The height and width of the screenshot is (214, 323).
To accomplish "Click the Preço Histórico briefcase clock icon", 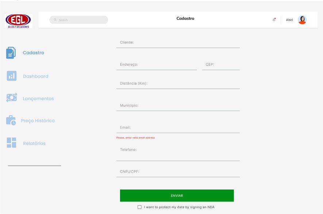I will point(11,121).
